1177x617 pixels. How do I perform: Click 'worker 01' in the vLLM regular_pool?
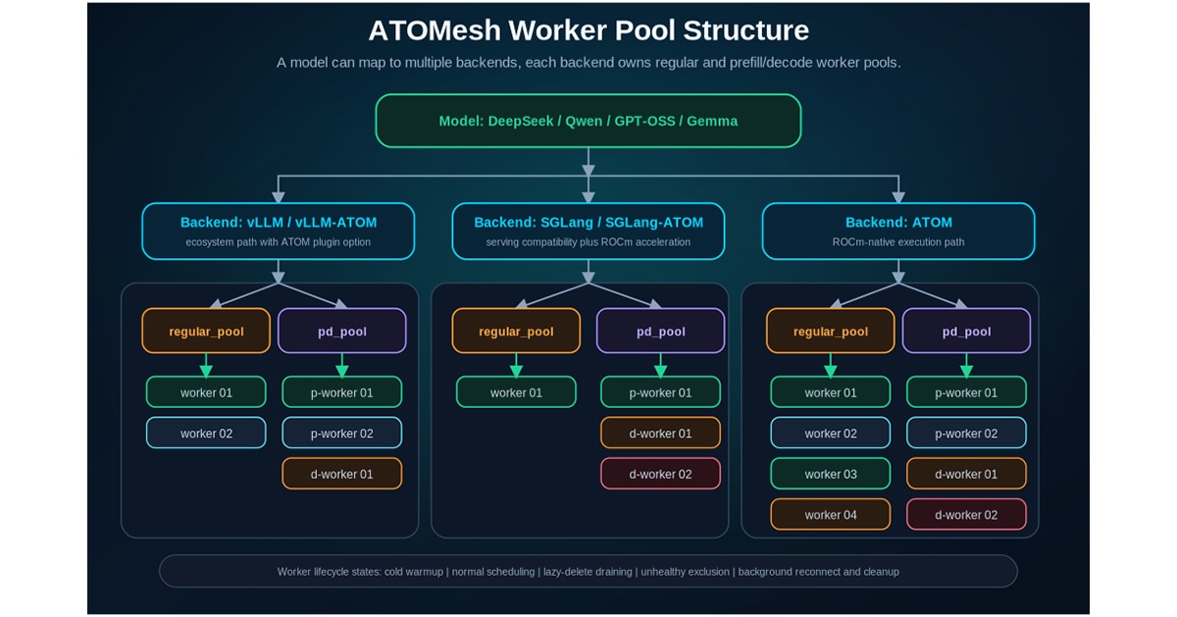click(x=206, y=392)
